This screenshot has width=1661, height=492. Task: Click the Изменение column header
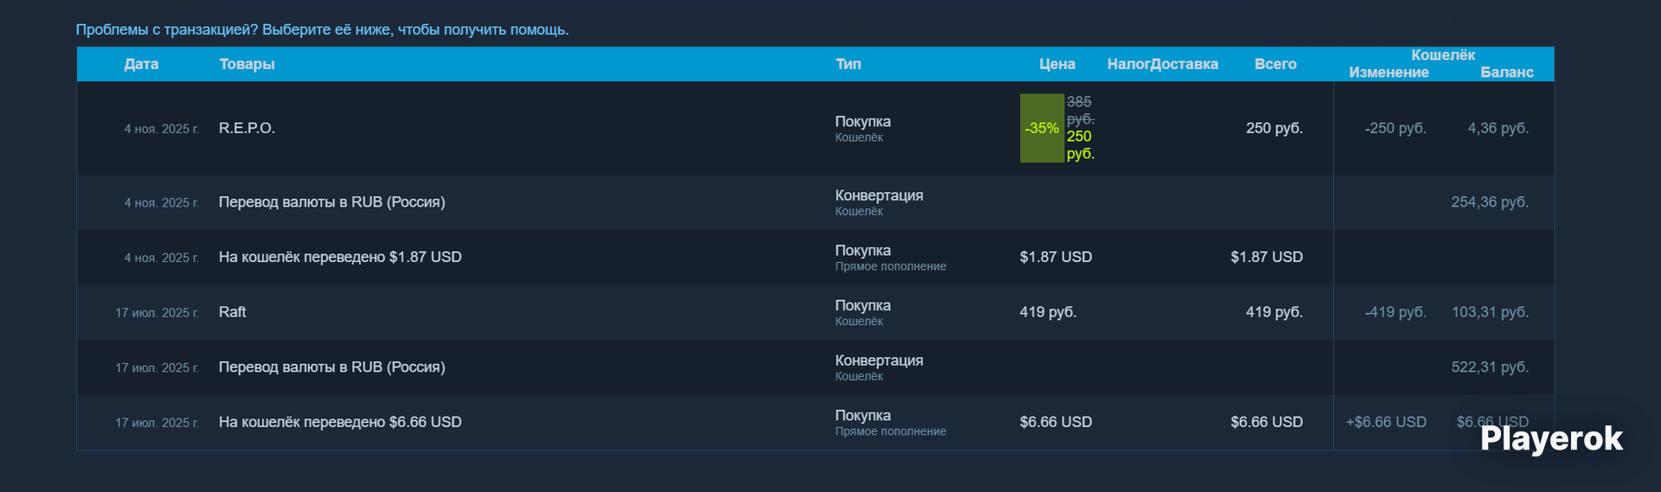1388,73
